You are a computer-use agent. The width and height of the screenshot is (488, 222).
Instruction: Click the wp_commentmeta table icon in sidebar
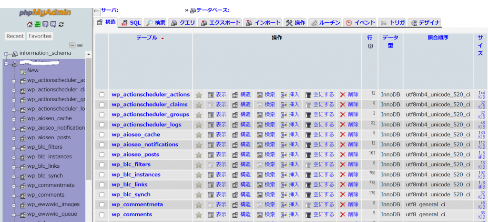tap(23, 186)
